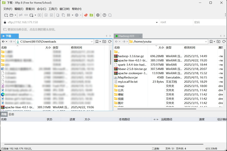Click the list view mode icon
227x151 pixels.
coord(68,15)
